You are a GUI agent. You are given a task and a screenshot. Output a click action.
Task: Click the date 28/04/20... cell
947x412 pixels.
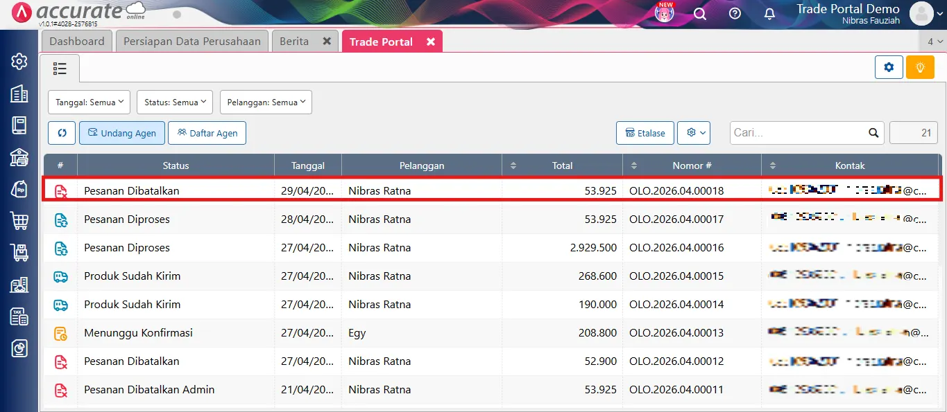(308, 220)
